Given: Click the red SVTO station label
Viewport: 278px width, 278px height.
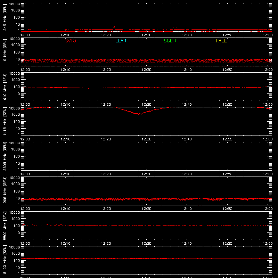Looking at the screenshot, I should [x=71, y=41].
